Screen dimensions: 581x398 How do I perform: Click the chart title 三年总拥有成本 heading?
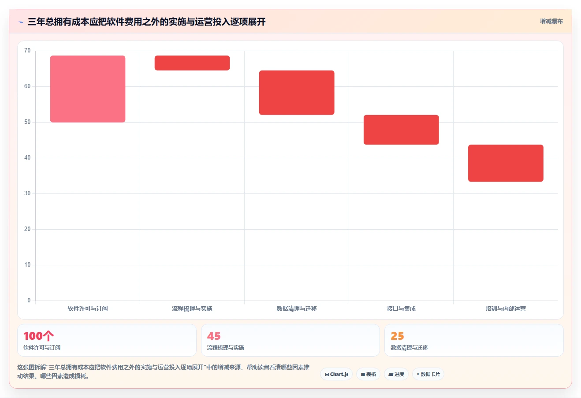146,22
